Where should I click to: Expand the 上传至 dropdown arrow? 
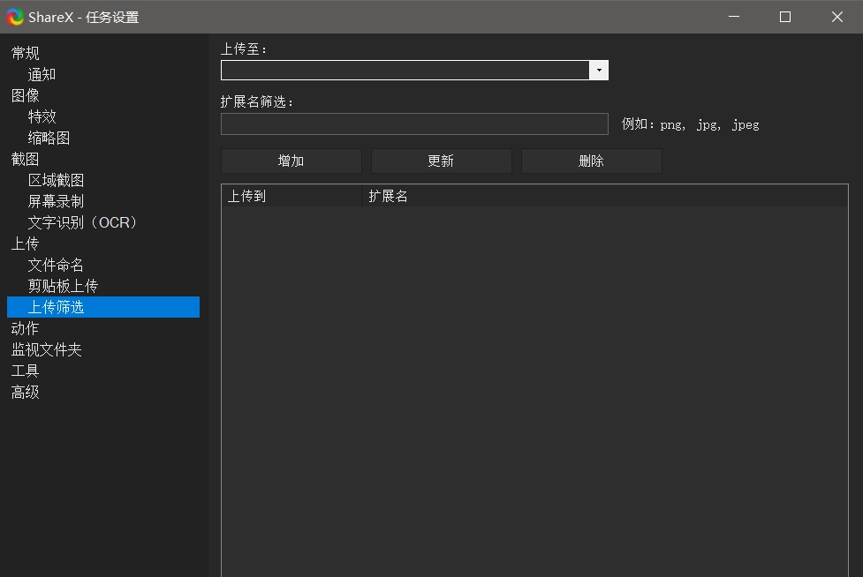click(599, 71)
